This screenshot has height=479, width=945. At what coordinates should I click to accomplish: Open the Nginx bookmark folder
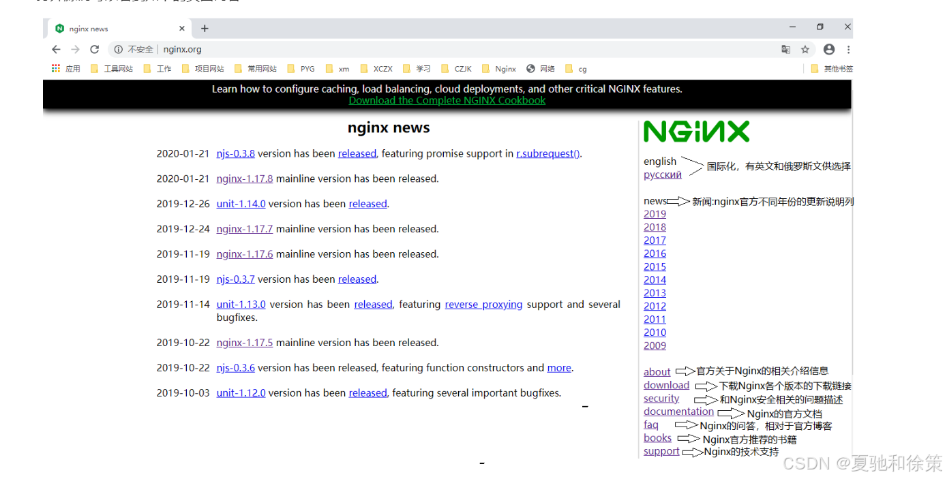coord(499,69)
